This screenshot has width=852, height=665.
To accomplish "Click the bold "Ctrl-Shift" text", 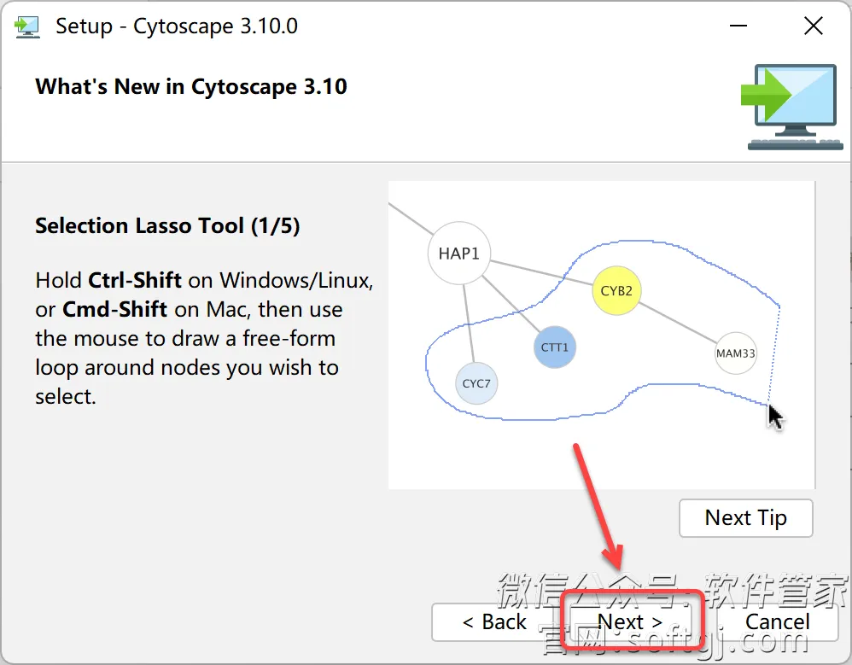I will click(x=135, y=280).
